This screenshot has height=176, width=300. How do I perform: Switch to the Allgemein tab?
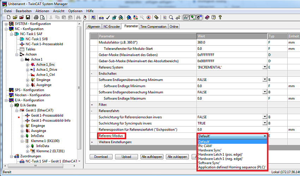click(x=94, y=27)
